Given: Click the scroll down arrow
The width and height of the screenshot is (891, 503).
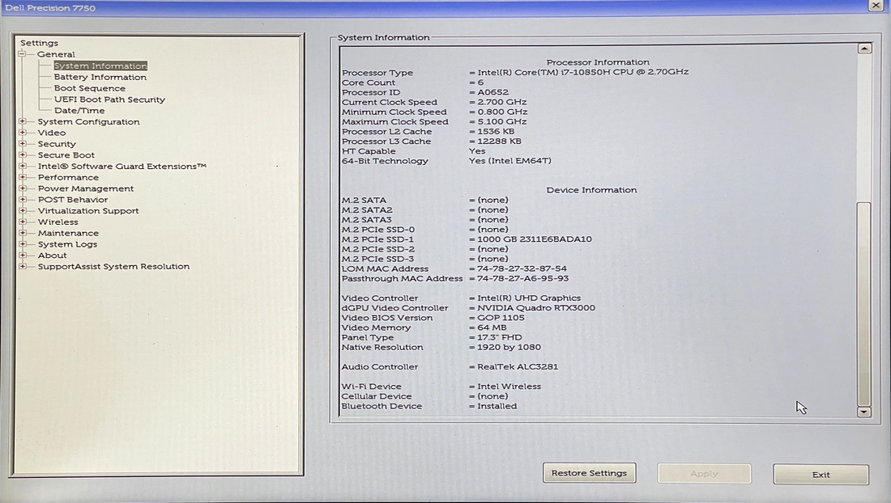Looking at the screenshot, I should pos(864,412).
